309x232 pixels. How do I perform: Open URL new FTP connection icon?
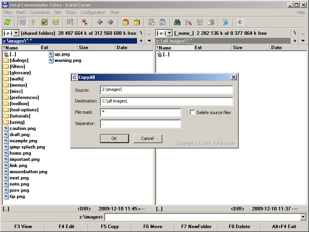163,22
